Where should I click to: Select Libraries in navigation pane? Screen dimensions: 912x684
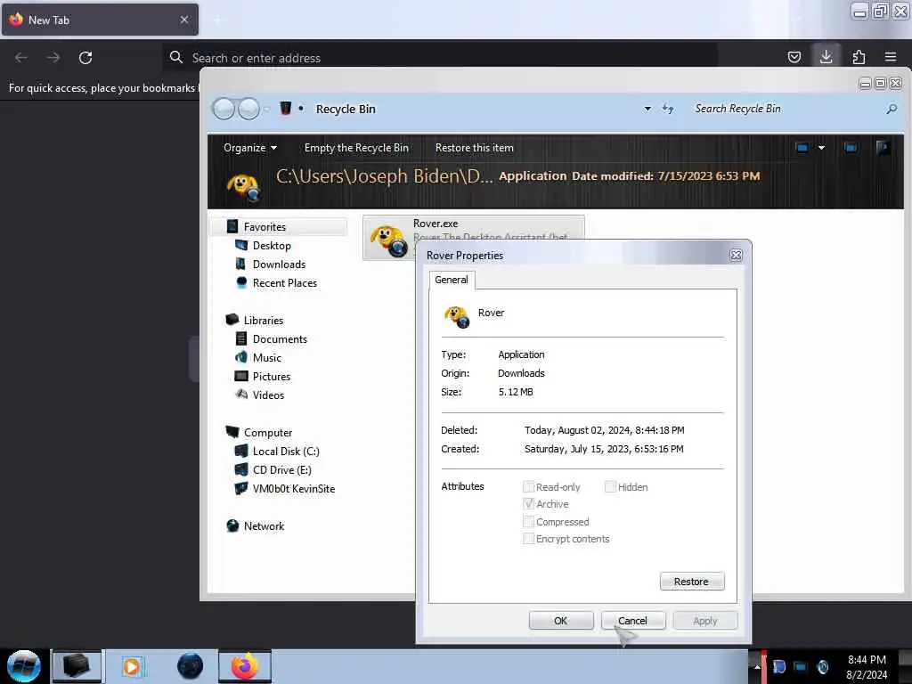point(263,320)
